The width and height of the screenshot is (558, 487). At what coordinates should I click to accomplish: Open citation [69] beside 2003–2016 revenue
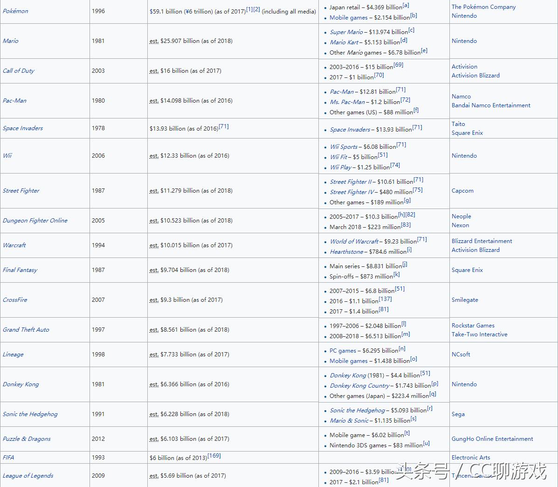point(398,65)
